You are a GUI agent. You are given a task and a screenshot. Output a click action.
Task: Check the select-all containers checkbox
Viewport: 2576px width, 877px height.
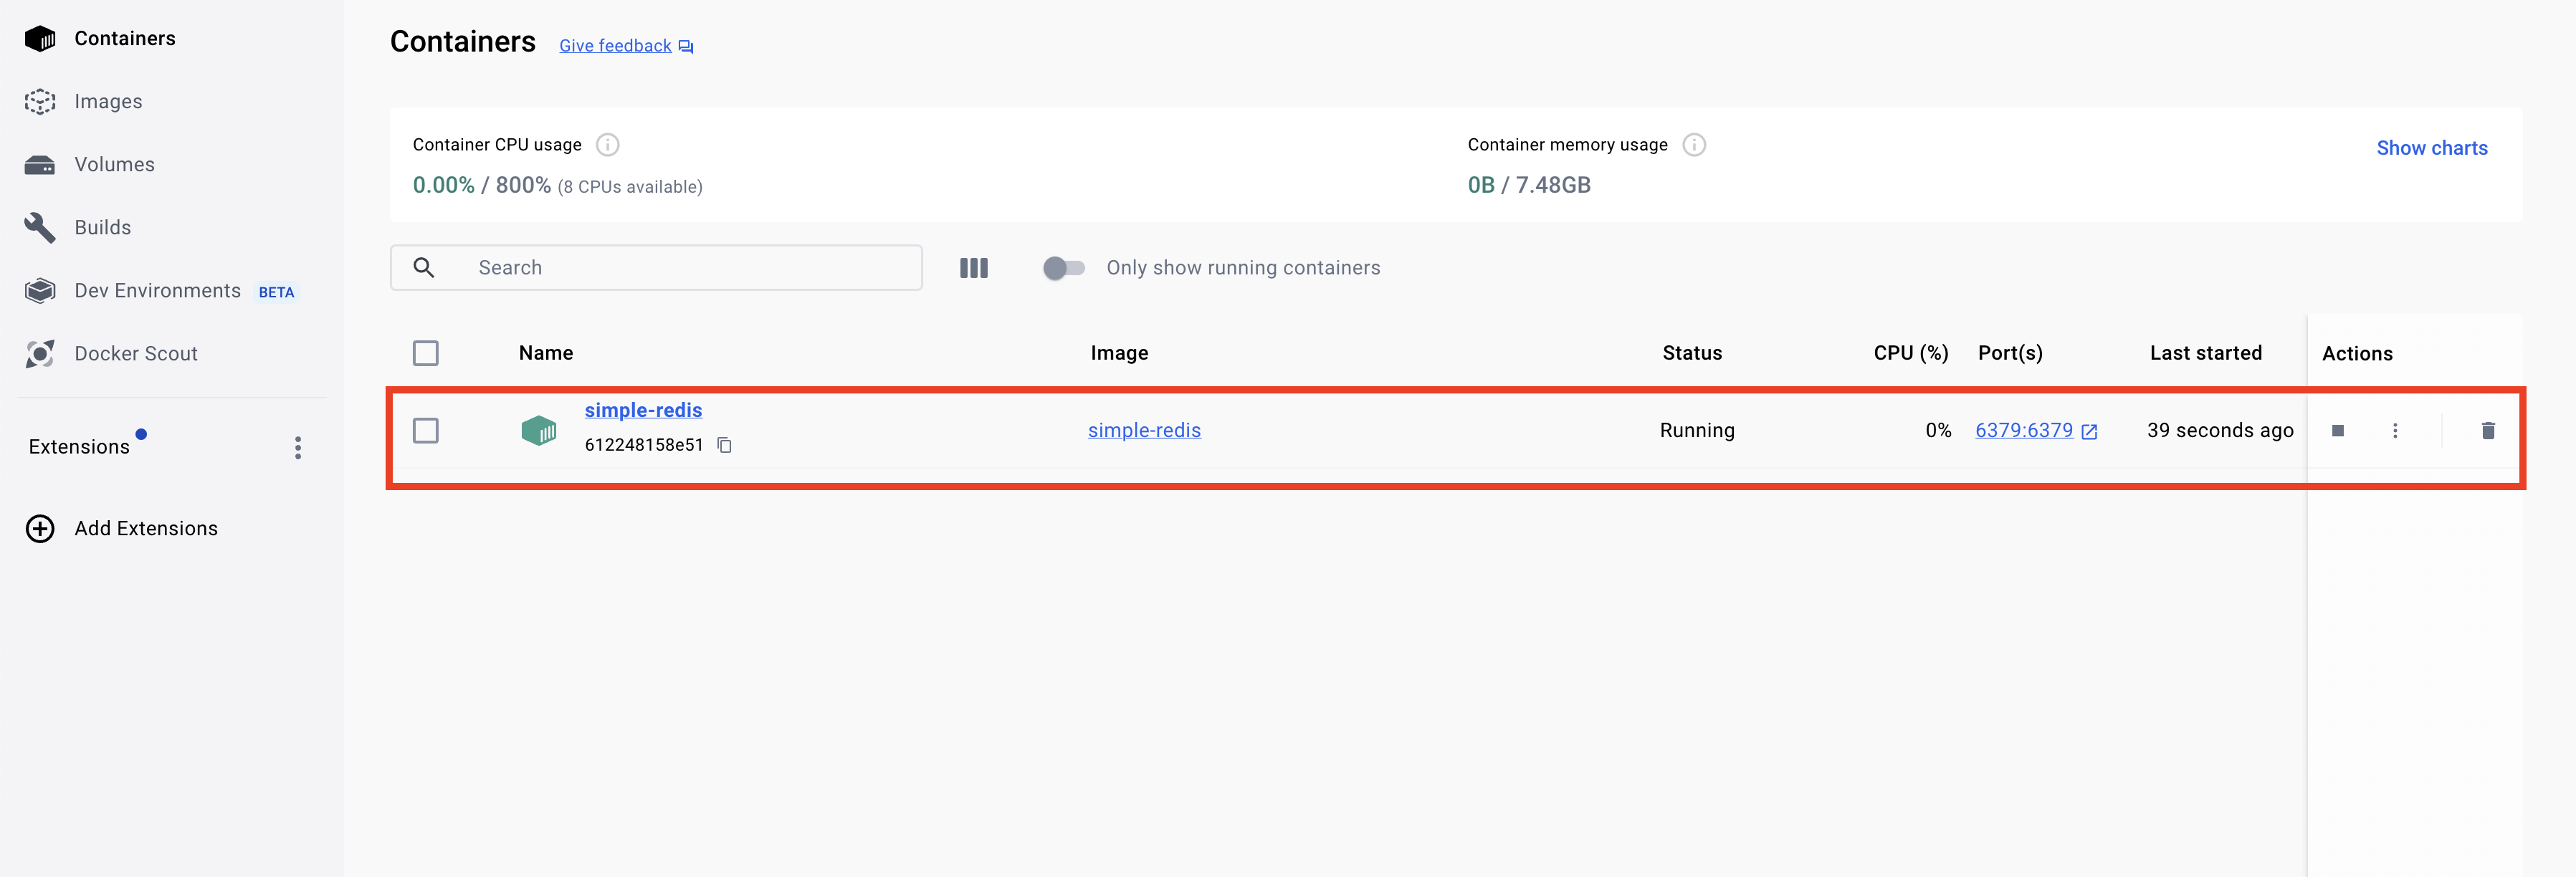pos(426,353)
